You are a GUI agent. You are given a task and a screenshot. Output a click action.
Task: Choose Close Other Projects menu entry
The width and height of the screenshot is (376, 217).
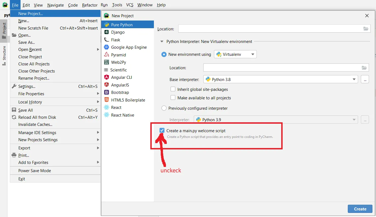pyautogui.click(x=55, y=71)
